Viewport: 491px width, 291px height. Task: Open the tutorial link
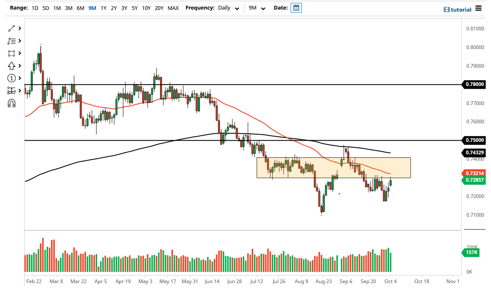(x=458, y=10)
